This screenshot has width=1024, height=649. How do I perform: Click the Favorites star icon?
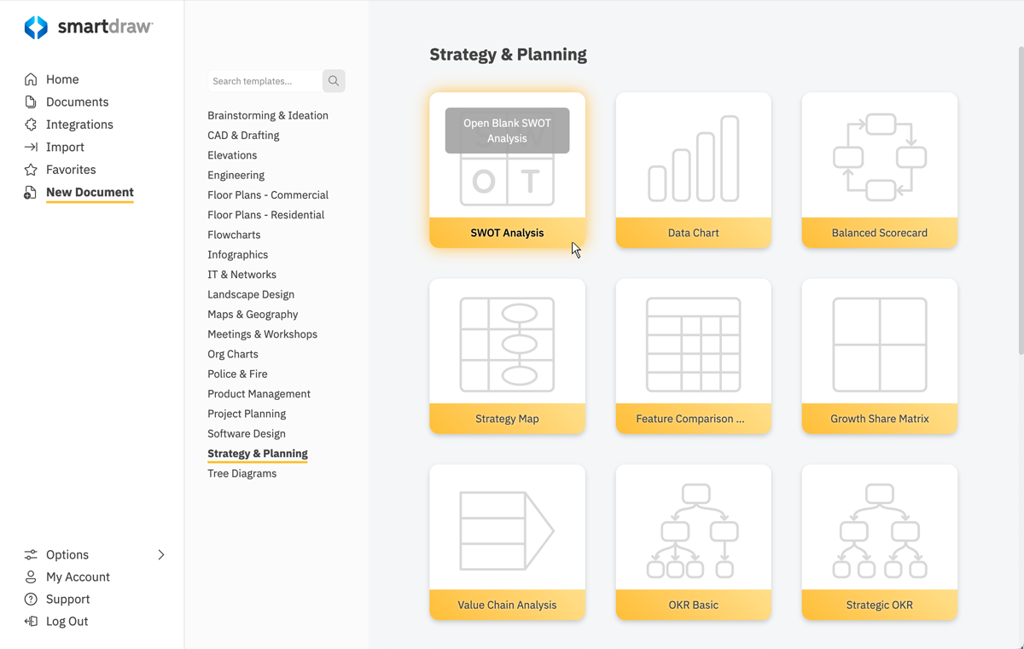click(x=31, y=170)
